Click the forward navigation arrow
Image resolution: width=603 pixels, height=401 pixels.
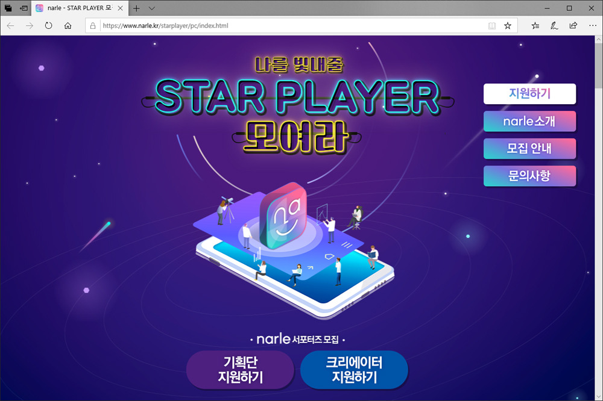[30, 26]
